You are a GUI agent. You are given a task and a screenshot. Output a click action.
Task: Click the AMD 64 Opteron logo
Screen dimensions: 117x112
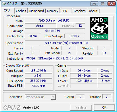pos(99,28)
